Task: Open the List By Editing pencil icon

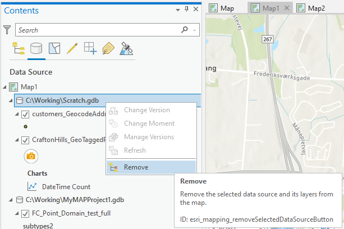Action: tap(72, 48)
